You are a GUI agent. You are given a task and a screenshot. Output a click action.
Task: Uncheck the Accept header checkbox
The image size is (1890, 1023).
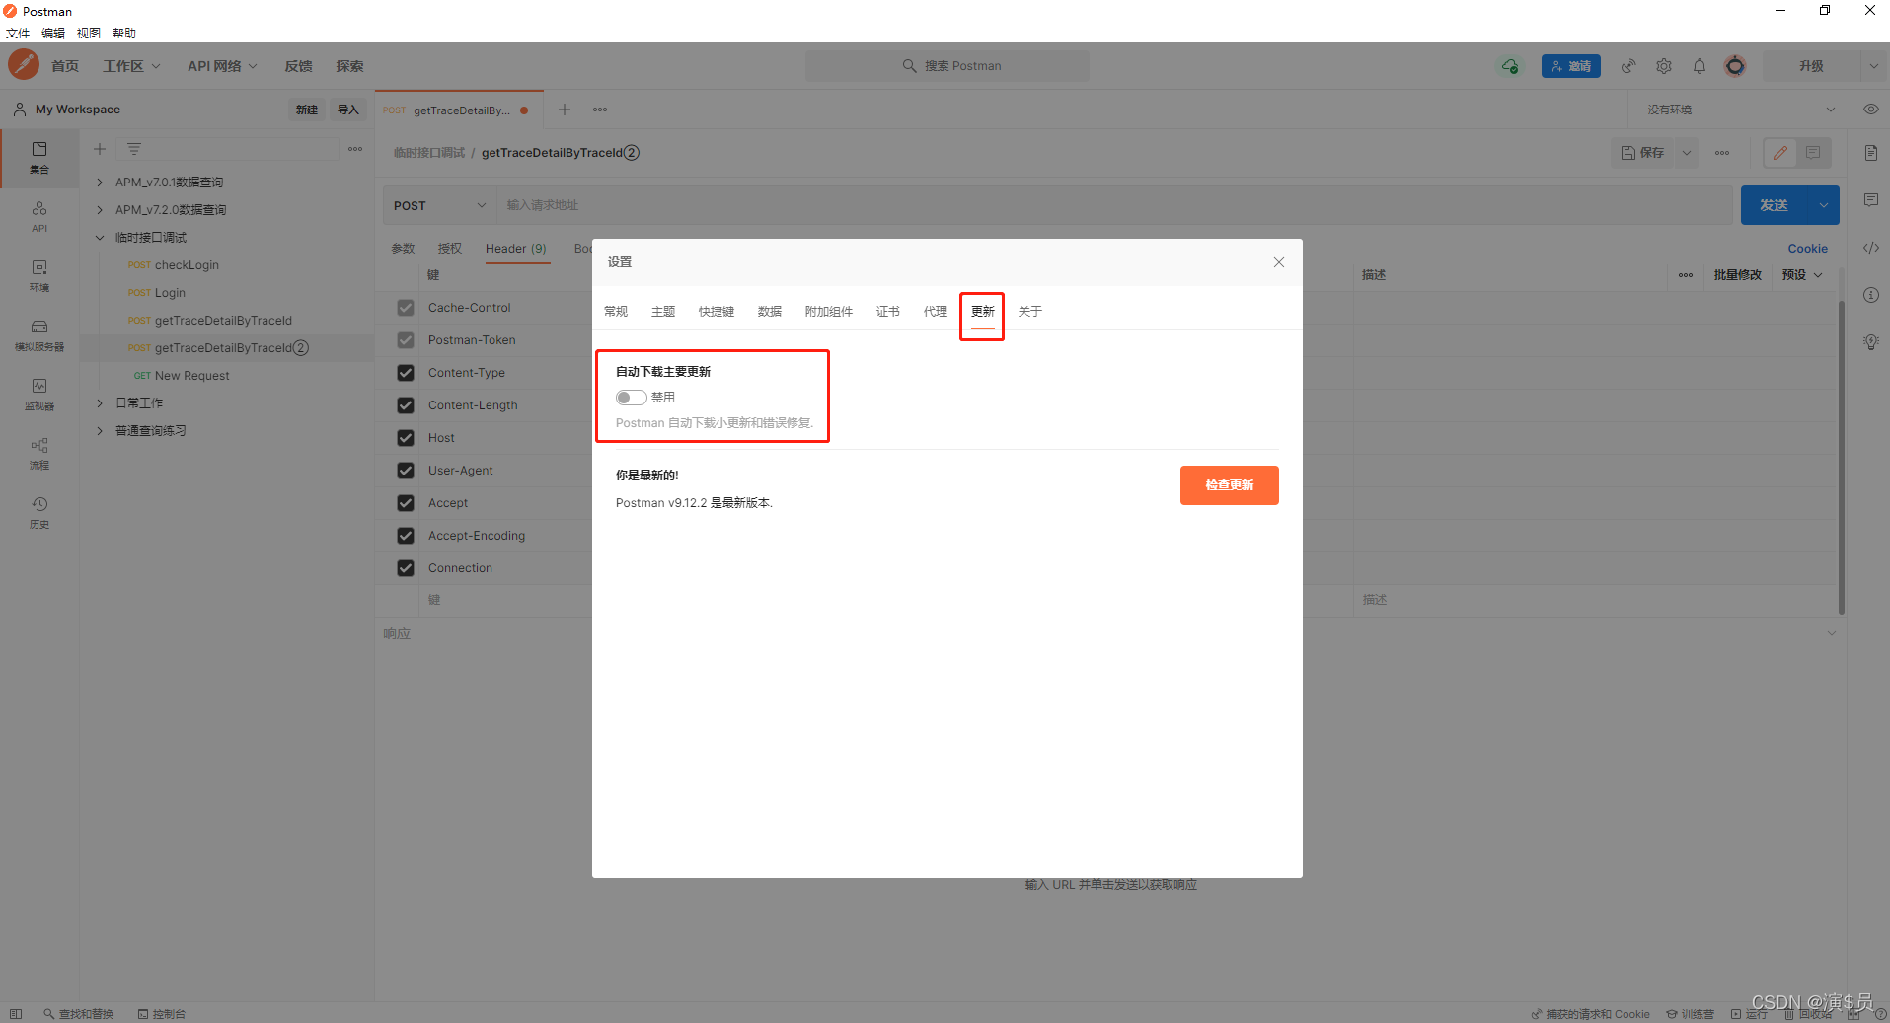point(406,503)
